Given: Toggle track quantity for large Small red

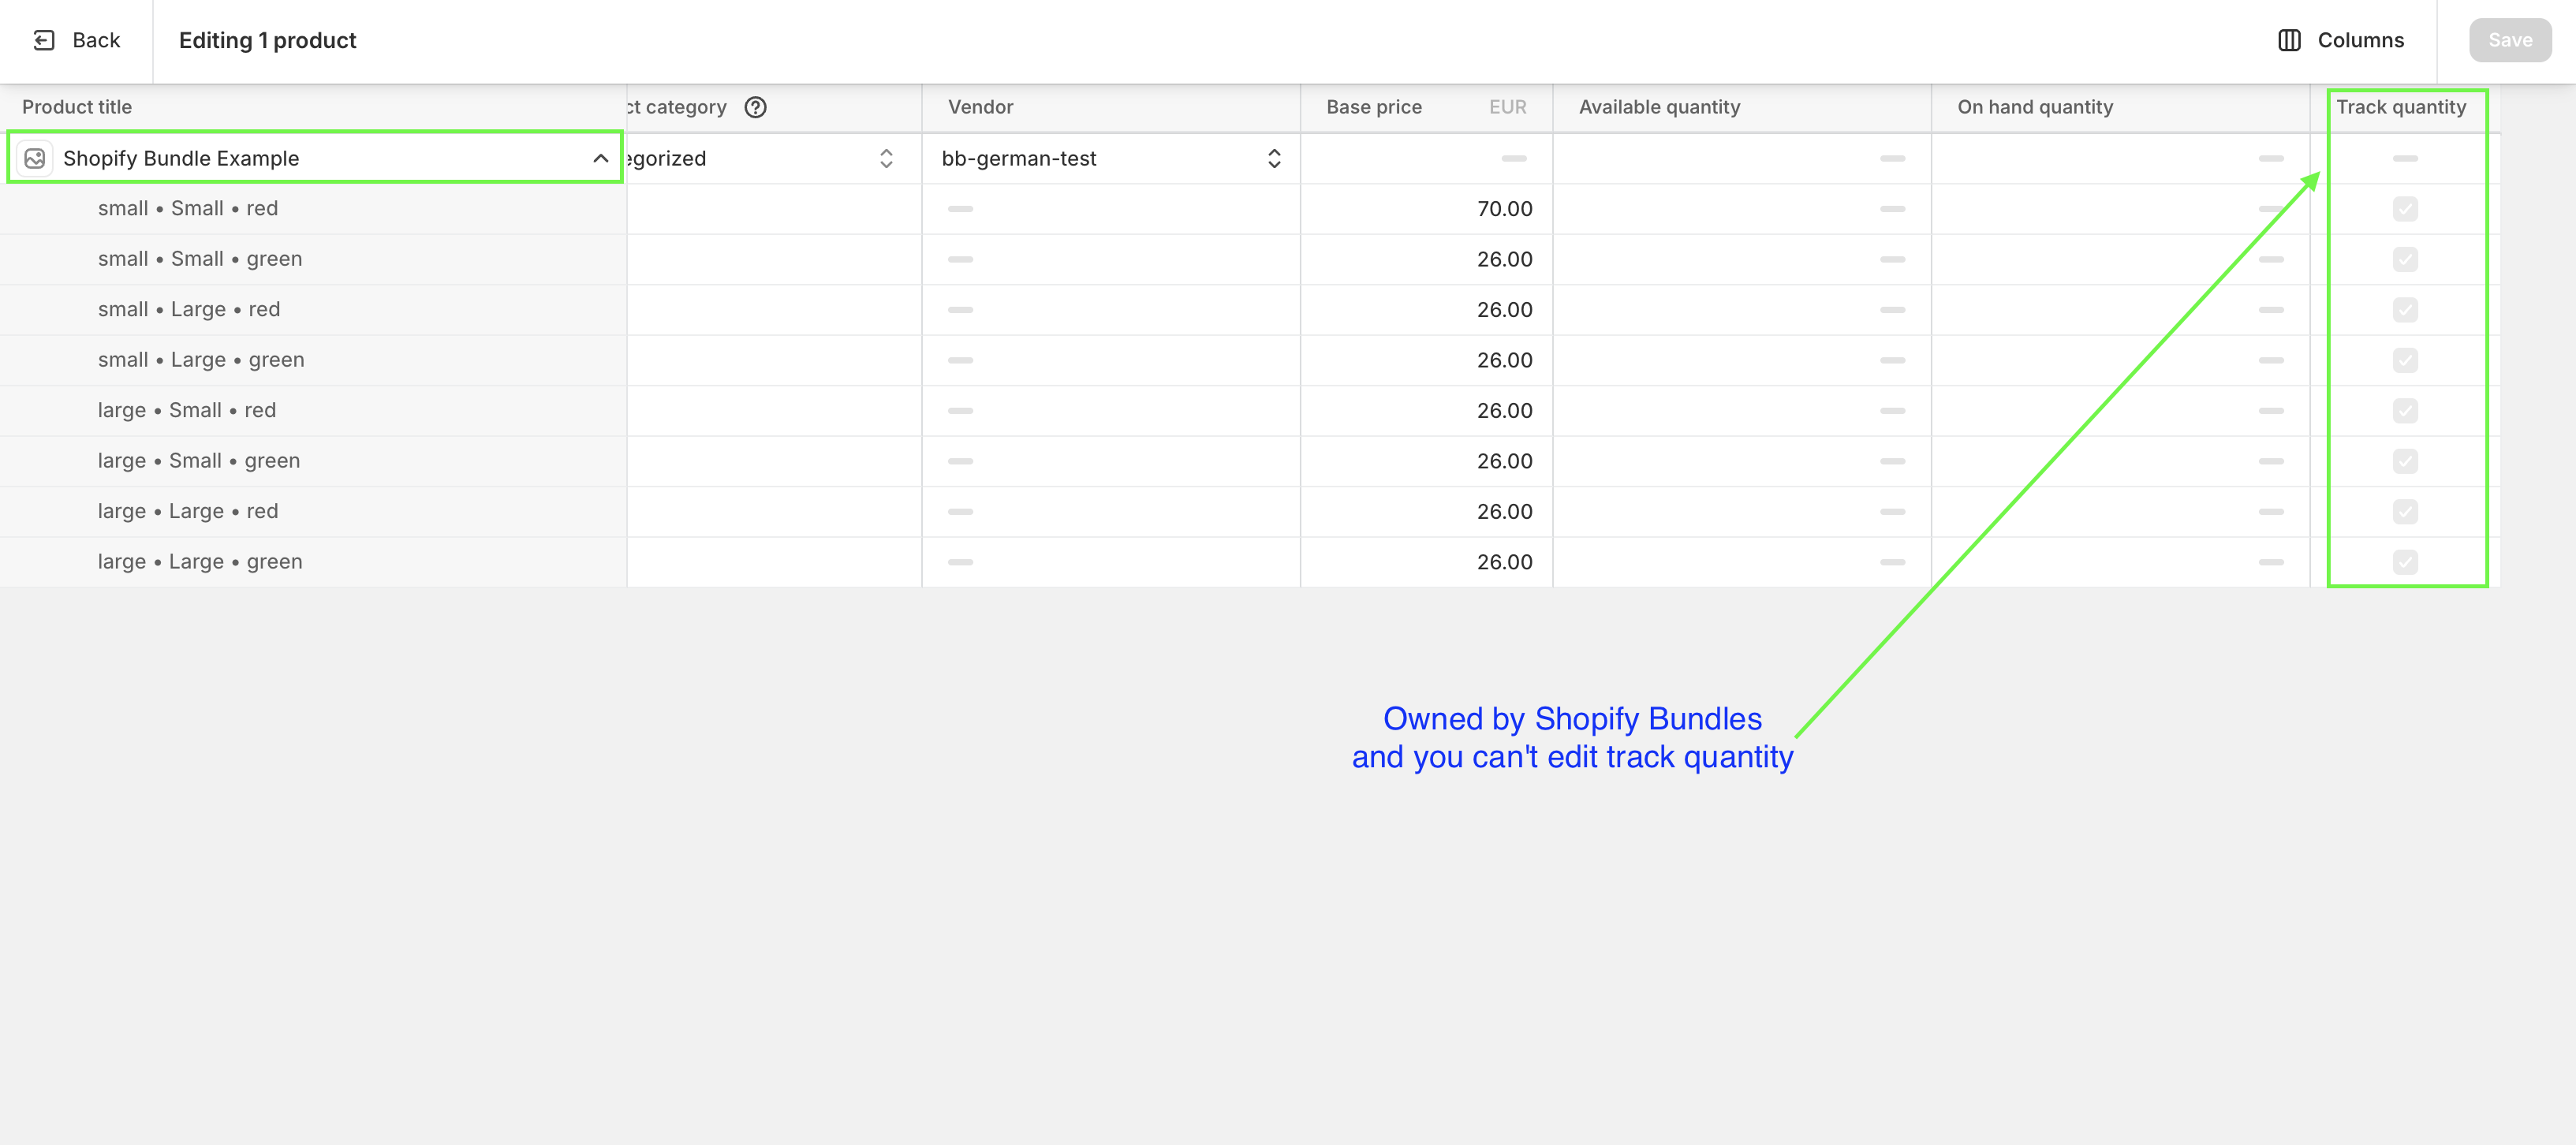Looking at the screenshot, I should [2405, 411].
